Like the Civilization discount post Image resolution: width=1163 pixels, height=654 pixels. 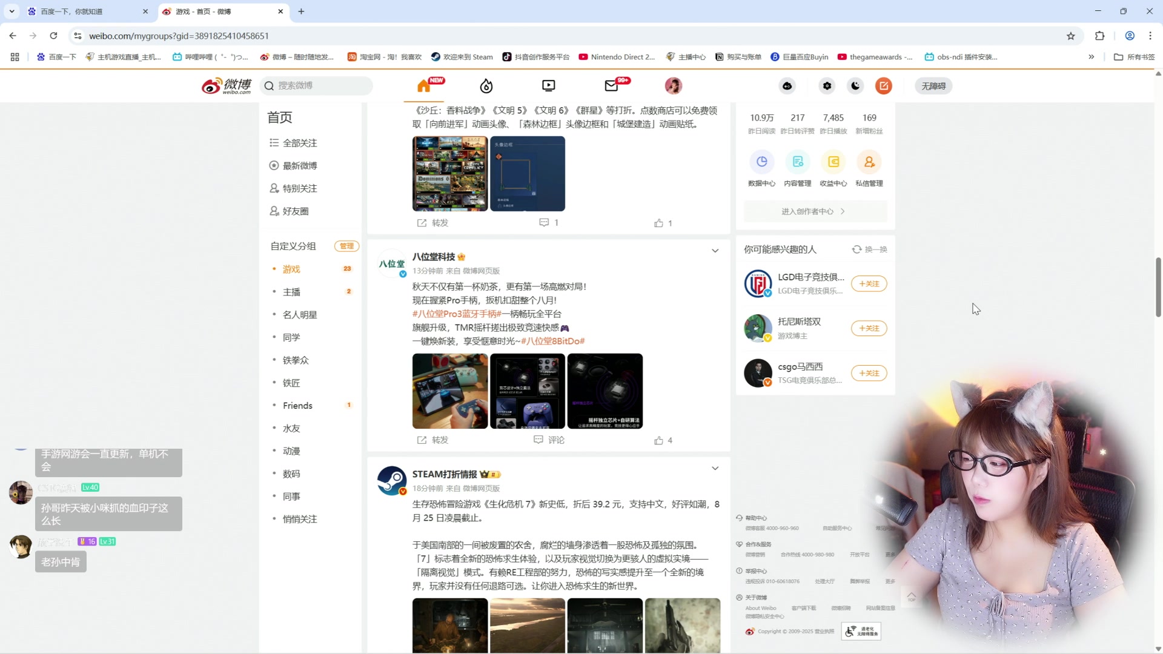click(663, 223)
